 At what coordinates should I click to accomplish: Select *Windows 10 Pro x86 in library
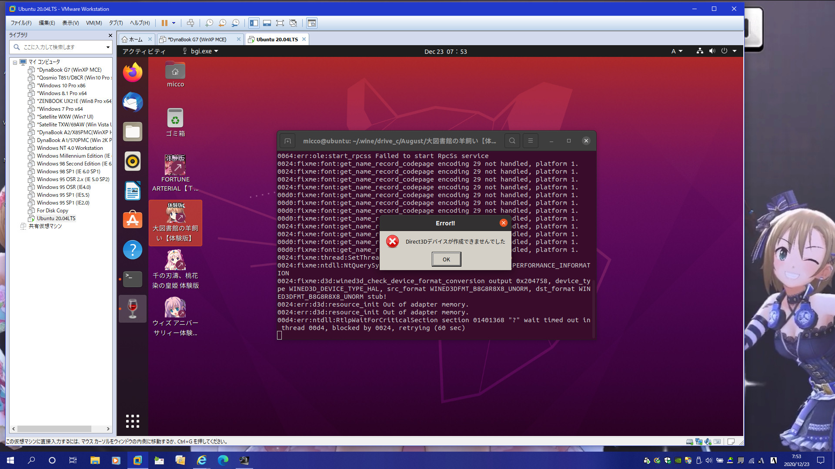61,86
